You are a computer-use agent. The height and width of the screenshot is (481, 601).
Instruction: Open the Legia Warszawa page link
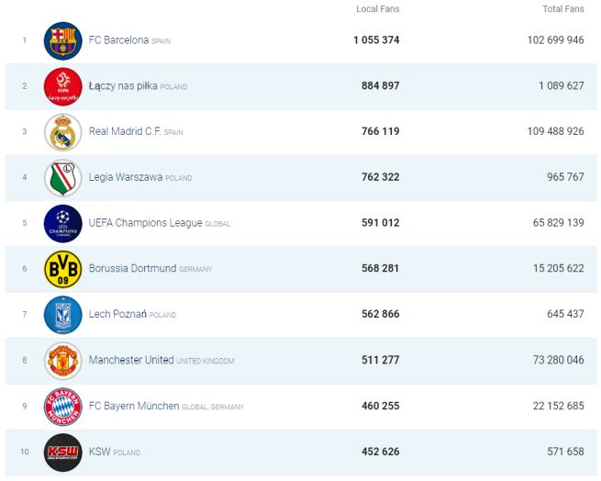(x=126, y=177)
